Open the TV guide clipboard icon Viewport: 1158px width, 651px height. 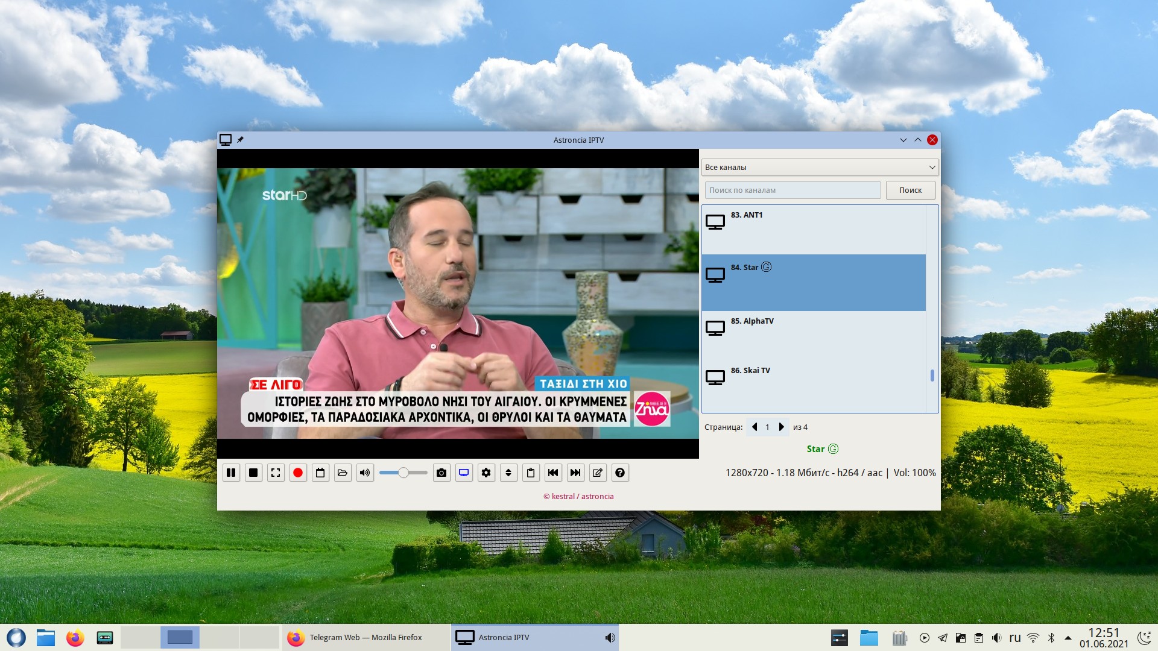point(531,473)
